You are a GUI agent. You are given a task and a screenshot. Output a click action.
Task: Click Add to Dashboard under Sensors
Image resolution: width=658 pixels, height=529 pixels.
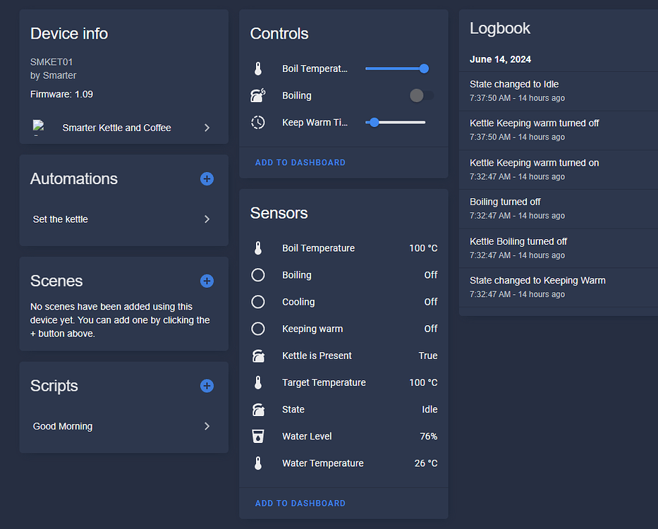[300, 504]
